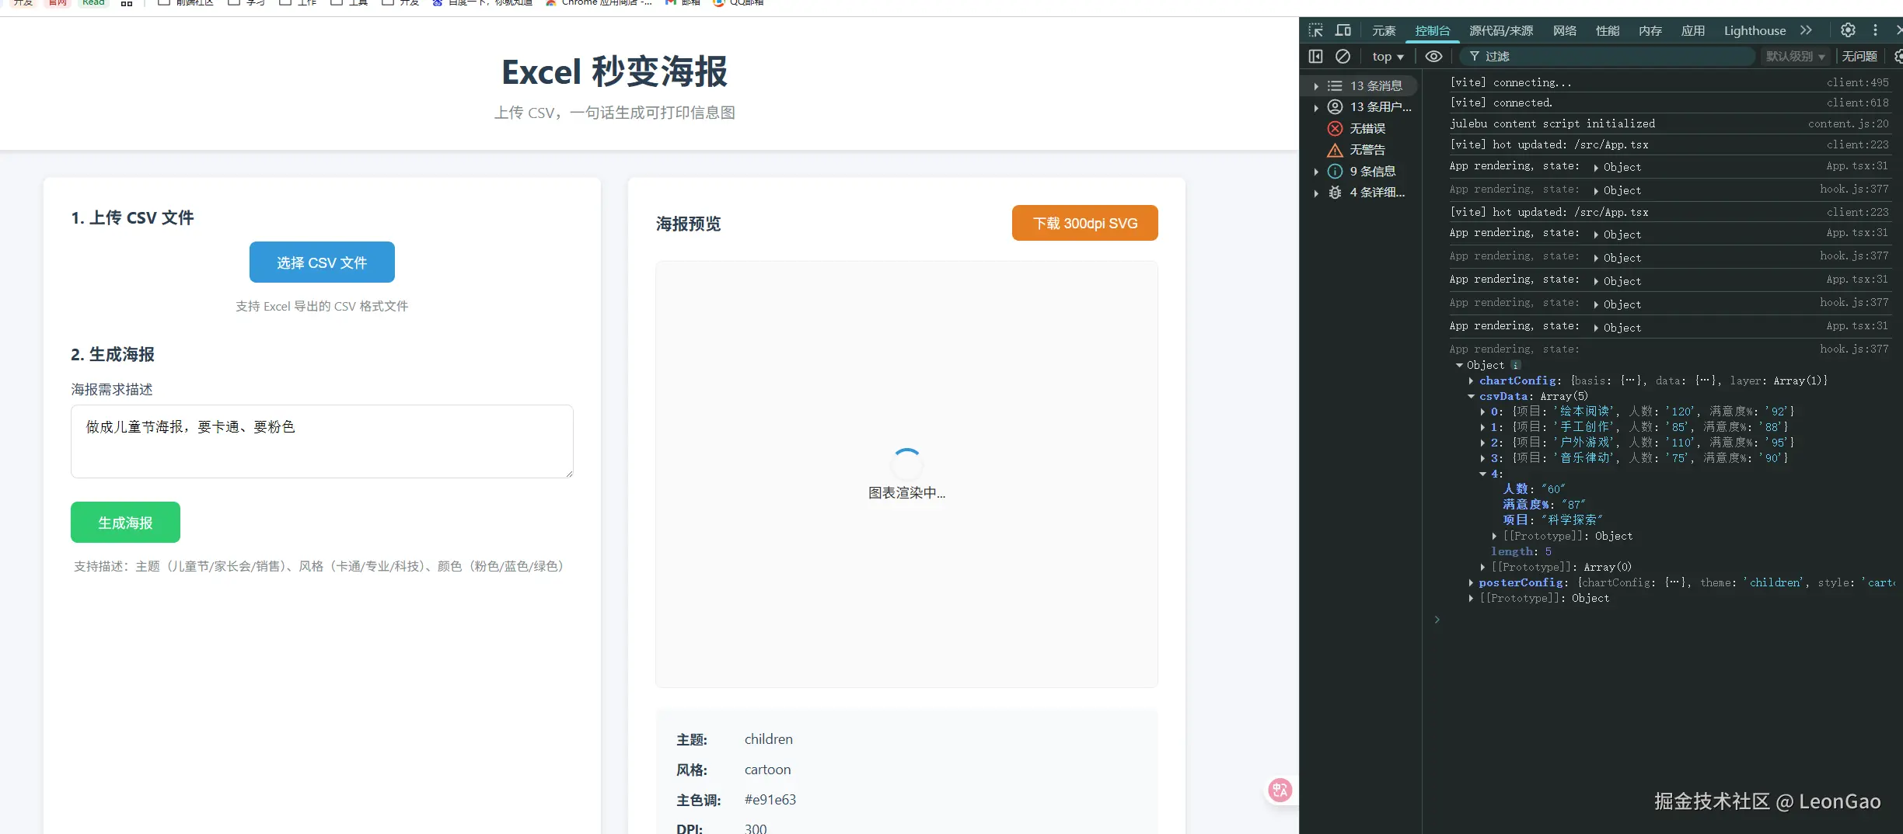Activate the inspect element picker icon
1903x834 pixels.
pos(1315,30)
